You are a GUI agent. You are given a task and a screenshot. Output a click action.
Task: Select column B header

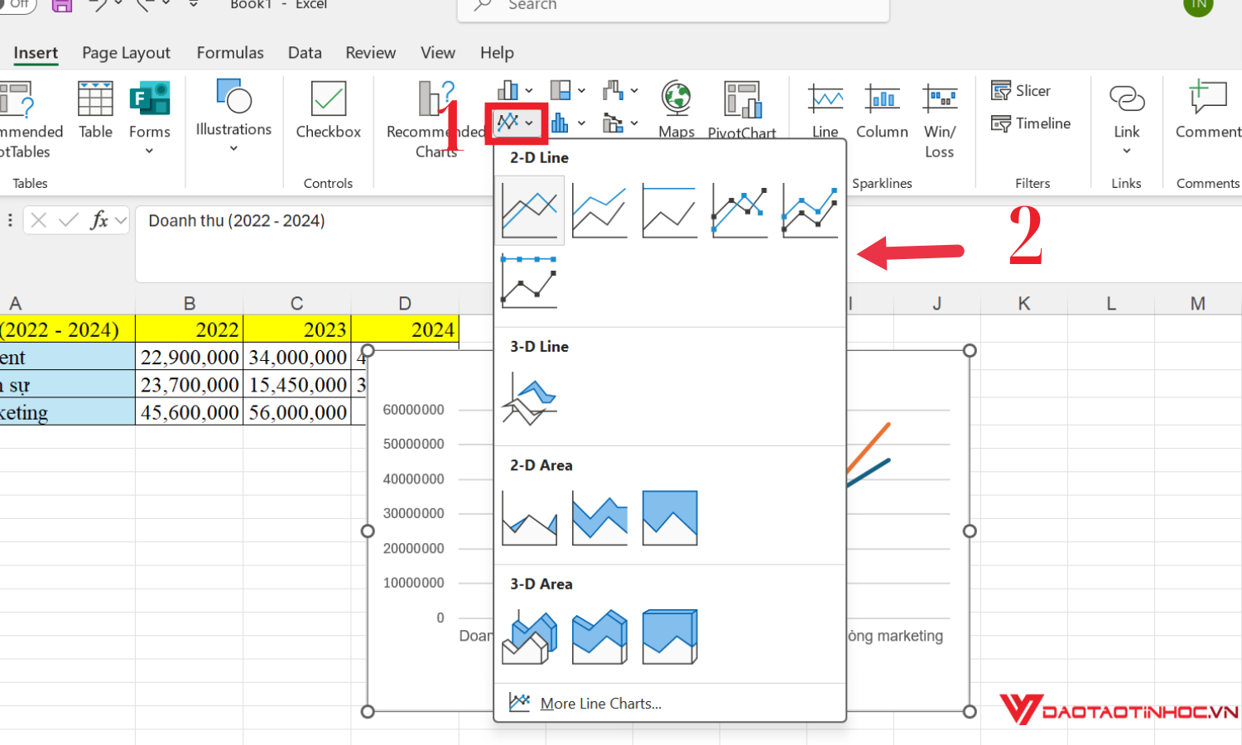point(190,304)
